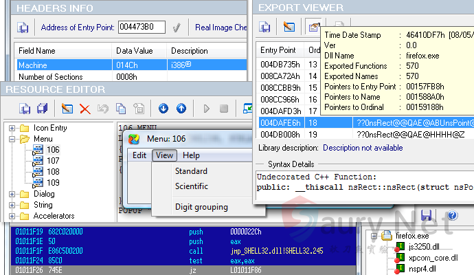Collapse the Menu folder in resource tree
Viewport: 474px width, 275px height.
tap(12, 139)
